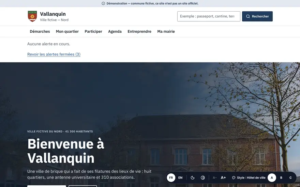The height and width of the screenshot is (187, 300).
Task: Click the 'Aucune alerte en cours.' message
Action: click(x=49, y=44)
